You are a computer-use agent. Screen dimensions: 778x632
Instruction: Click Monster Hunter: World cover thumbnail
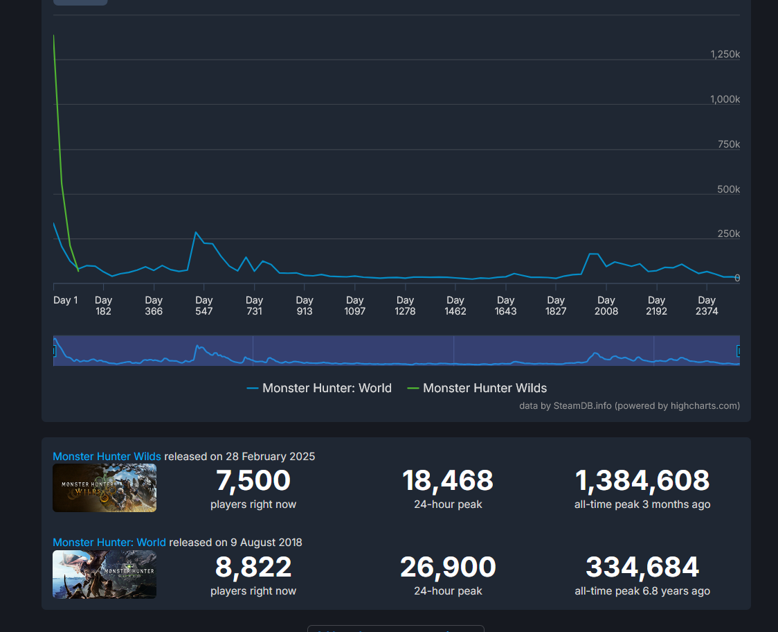[105, 574]
